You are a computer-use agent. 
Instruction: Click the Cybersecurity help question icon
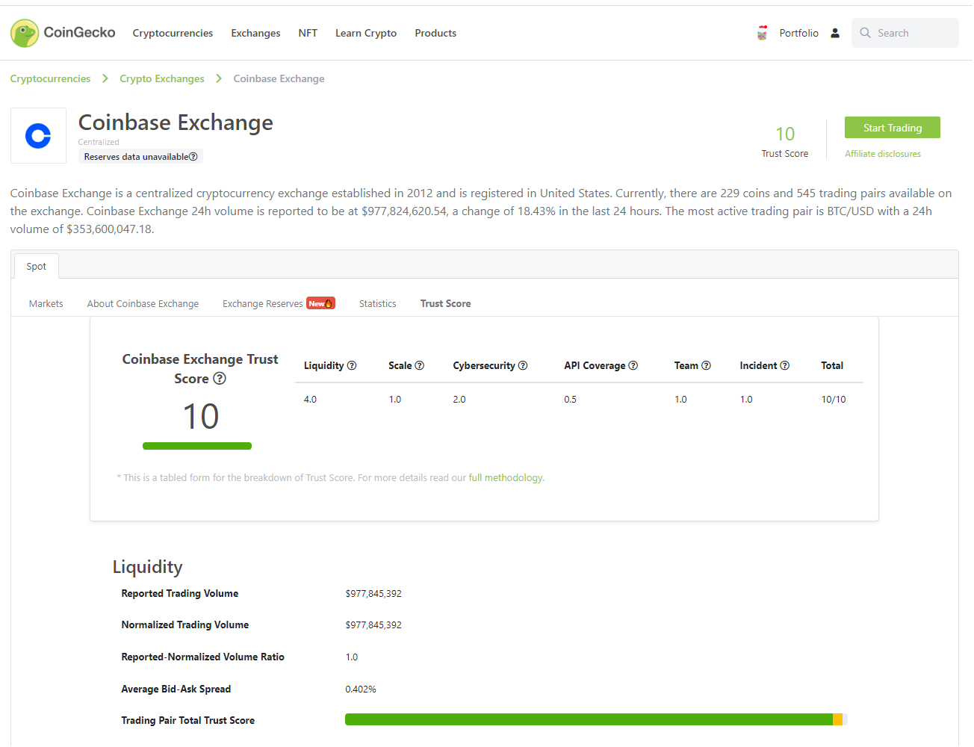pos(523,365)
